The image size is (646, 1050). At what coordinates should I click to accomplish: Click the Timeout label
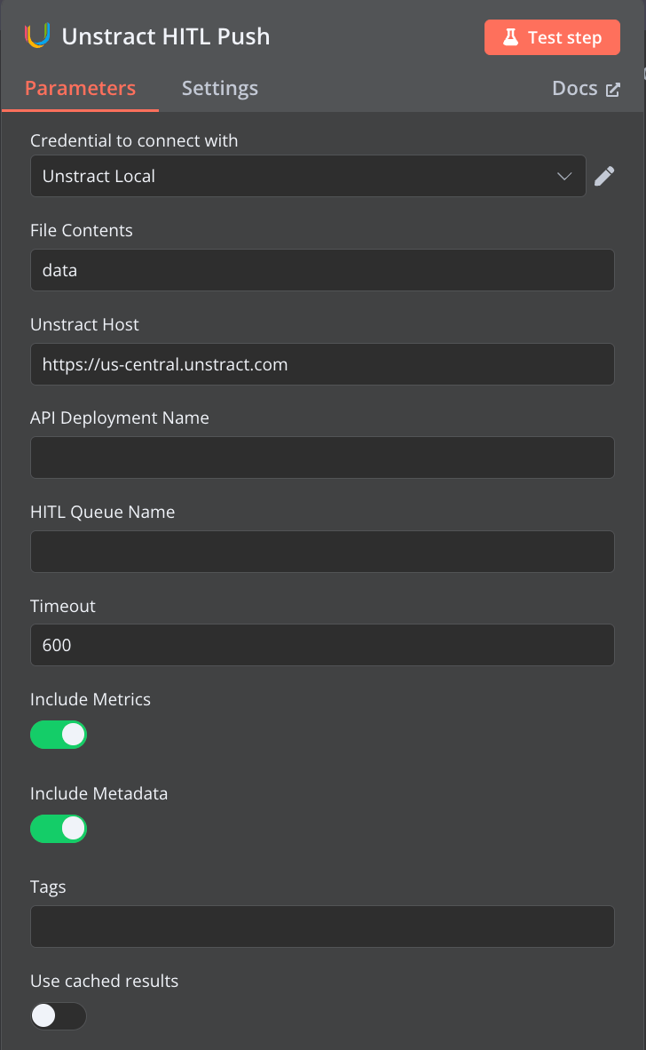pyautogui.click(x=63, y=606)
